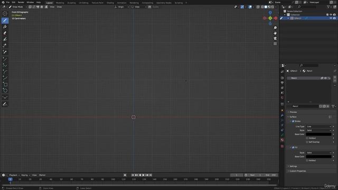The width and height of the screenshot is (338, 190).
Task: Open the timeline Marker menu
Action: (42, 175)
